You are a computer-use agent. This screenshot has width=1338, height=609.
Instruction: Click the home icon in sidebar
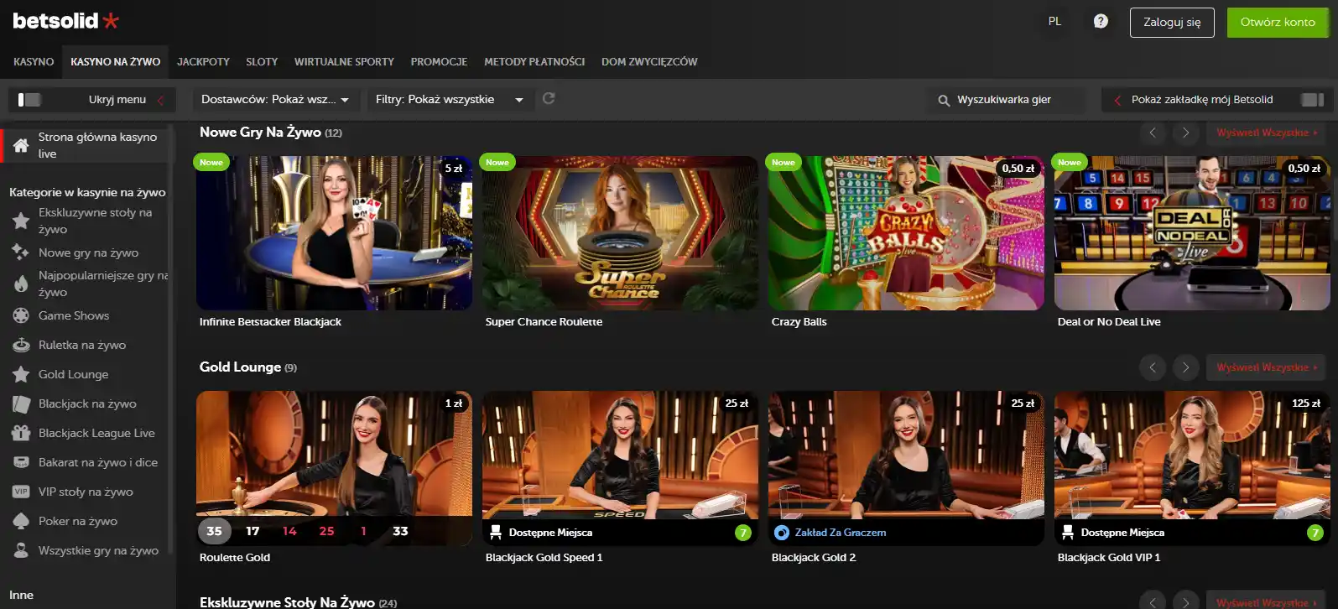pos(21,145)
